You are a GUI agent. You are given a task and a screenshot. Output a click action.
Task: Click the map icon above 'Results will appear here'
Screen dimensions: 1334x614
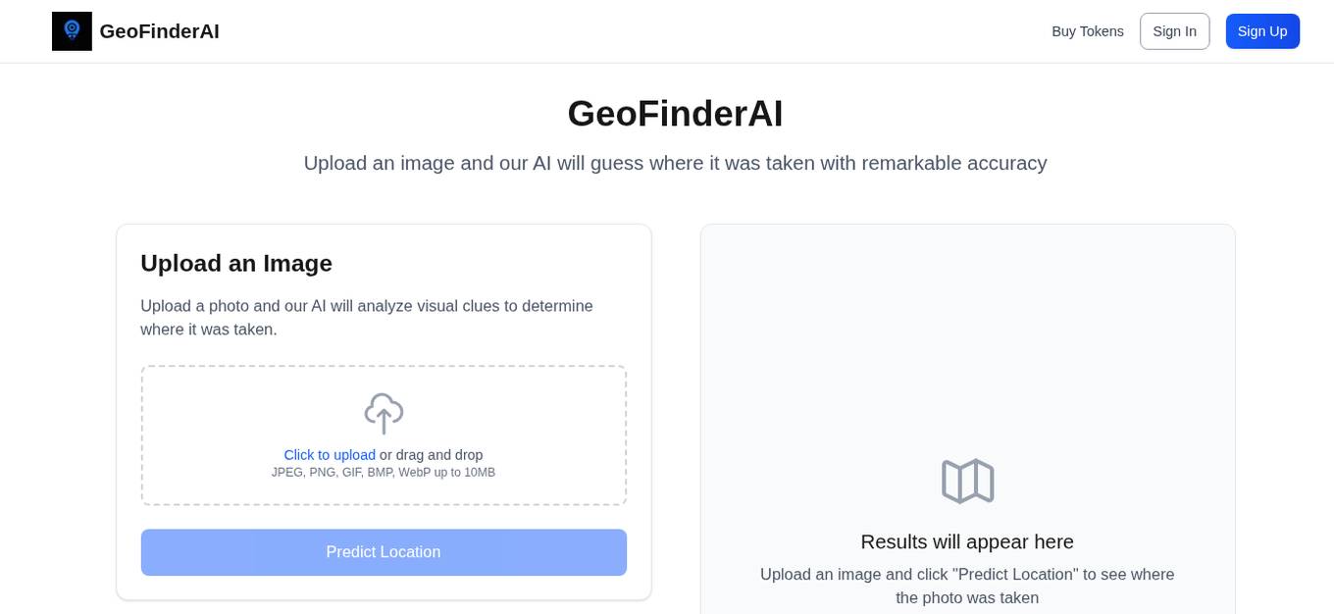[x=967, y=481]
